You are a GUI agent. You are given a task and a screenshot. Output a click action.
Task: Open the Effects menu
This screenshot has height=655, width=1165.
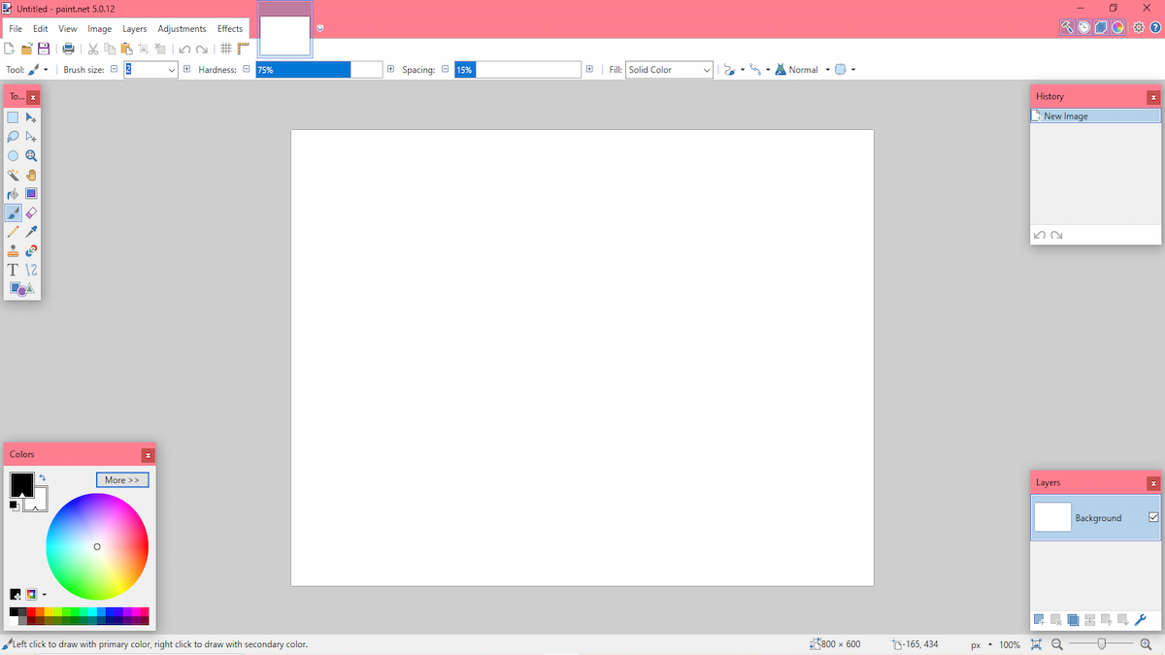pos(230,29)
